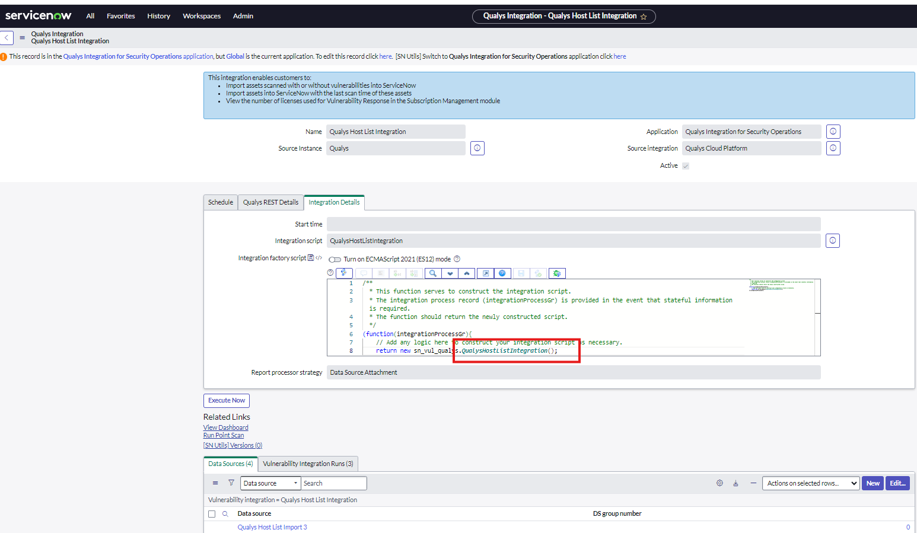Favorite this record with the star icon
This screenshot has height=533, width=917.
tap(644, 17)
